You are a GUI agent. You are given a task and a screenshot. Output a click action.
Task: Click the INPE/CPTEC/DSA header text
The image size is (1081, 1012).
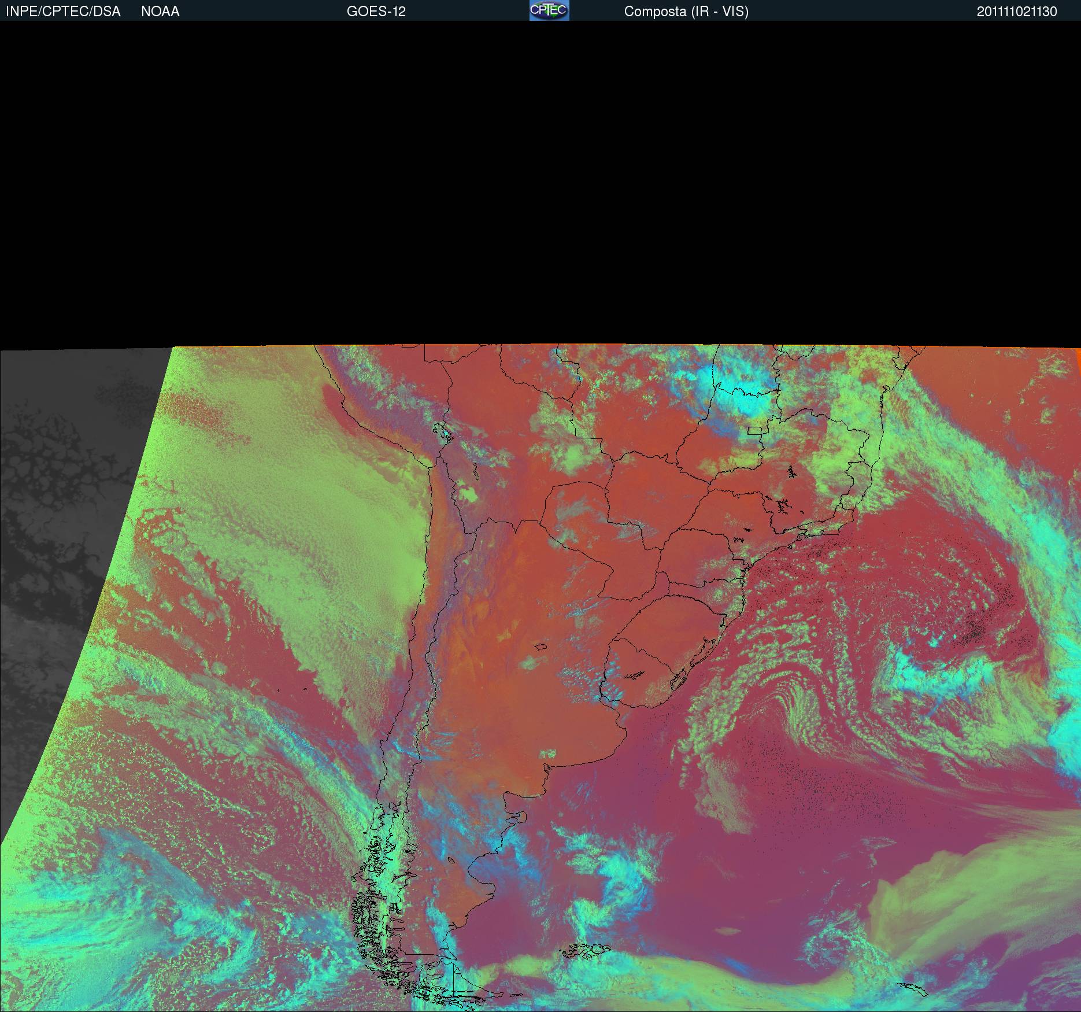(x=63, y=12)
